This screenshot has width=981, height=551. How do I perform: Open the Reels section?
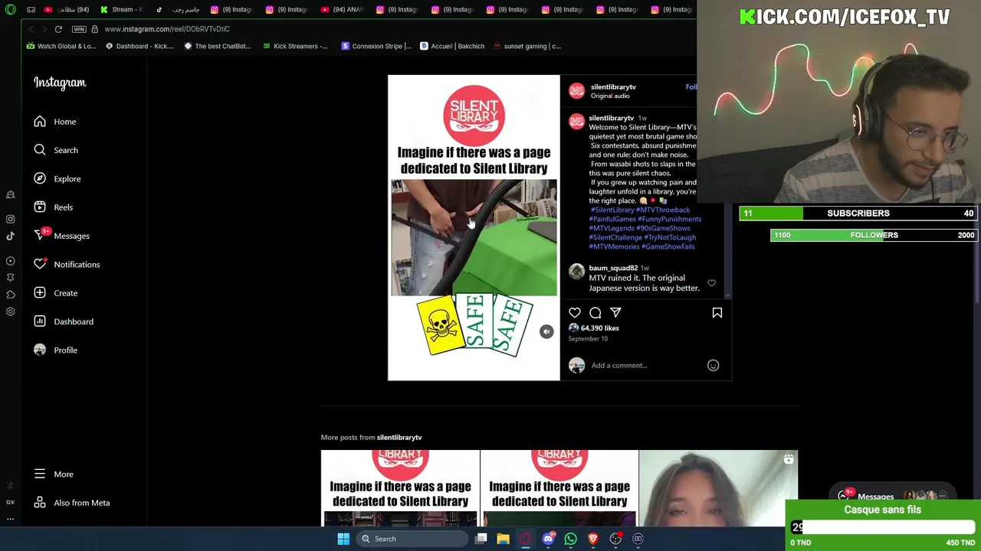coord(55,207)
